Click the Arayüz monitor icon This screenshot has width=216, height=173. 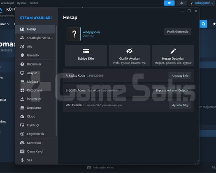point(22,73)
